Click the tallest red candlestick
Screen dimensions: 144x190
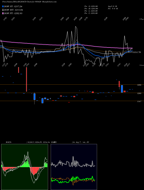(x=26, y=79)
